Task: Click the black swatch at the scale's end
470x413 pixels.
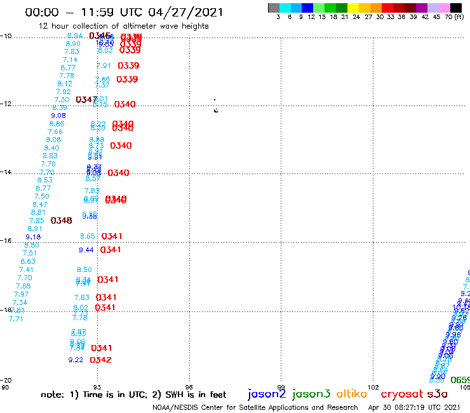Action: pyautogui.click(x=456, y=8)
